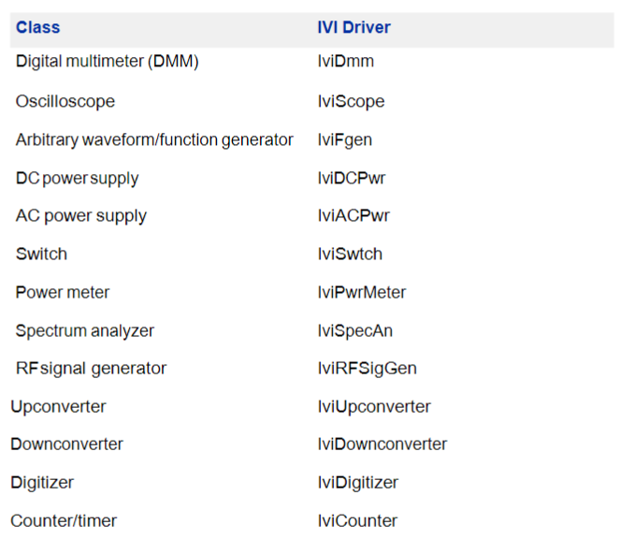Click the IviUpconverter driver name
The height and width of the screenshot is (539, 620).
click(374, 407)
